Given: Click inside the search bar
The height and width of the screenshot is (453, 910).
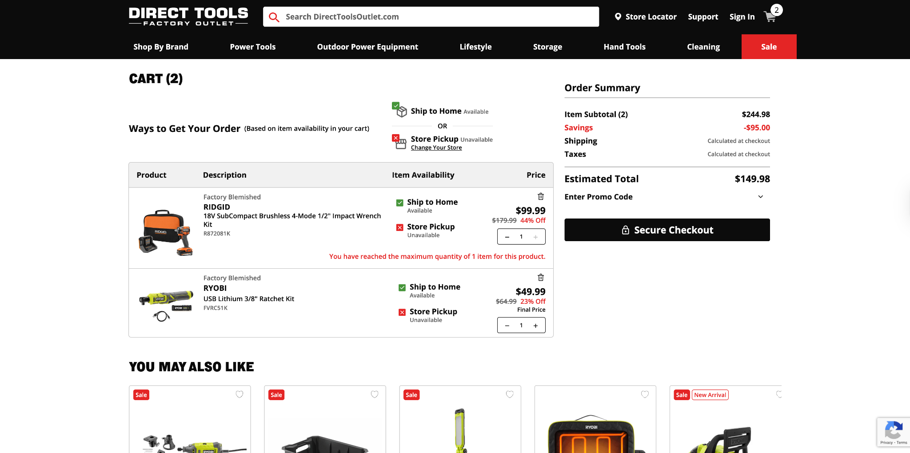Looking at the screenshot, I should coord(400,17).
